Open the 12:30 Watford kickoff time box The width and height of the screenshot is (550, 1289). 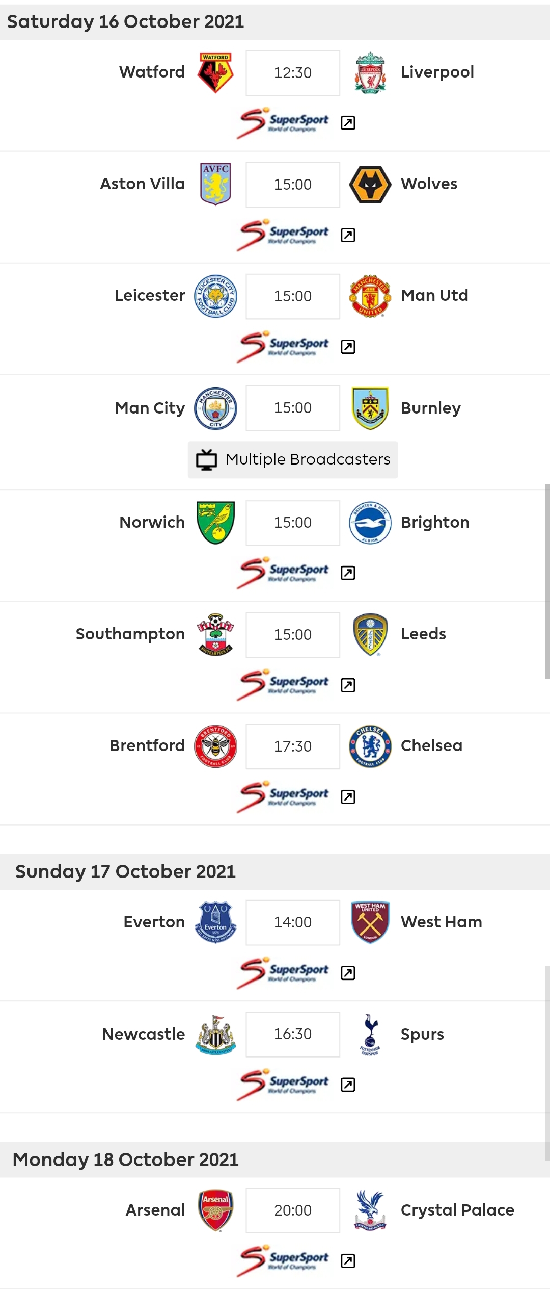click(x=293, y=73)
